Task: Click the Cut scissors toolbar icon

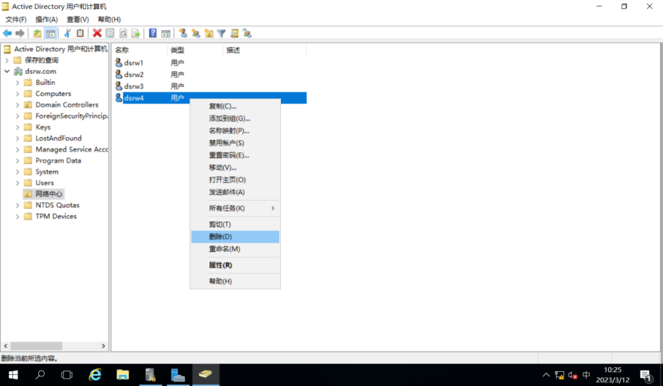Action: [67, 33]
